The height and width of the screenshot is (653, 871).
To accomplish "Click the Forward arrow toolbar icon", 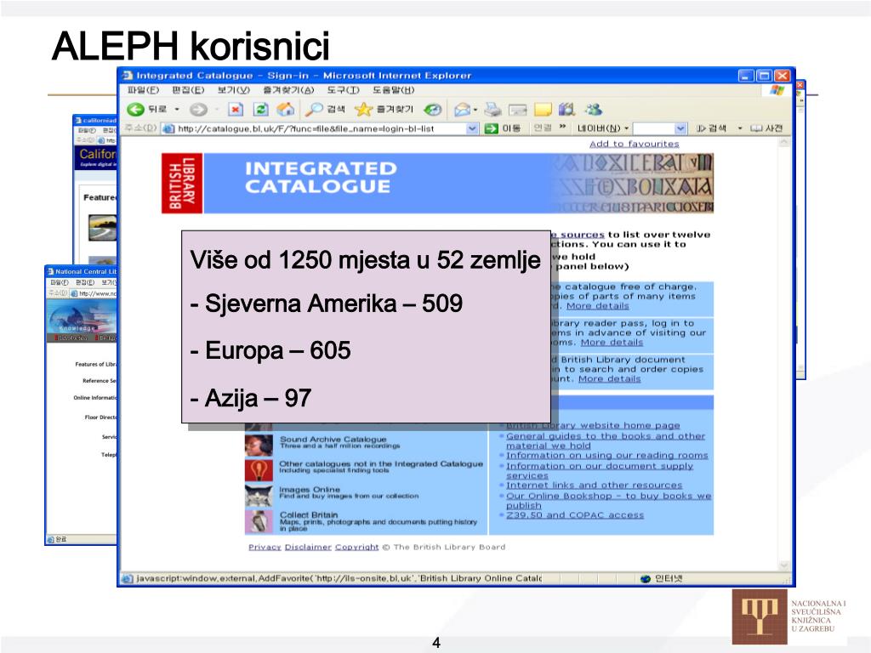I will tap(198, 110).
